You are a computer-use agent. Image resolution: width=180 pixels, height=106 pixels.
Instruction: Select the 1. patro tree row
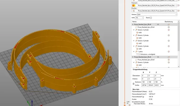tap(154, 51)
